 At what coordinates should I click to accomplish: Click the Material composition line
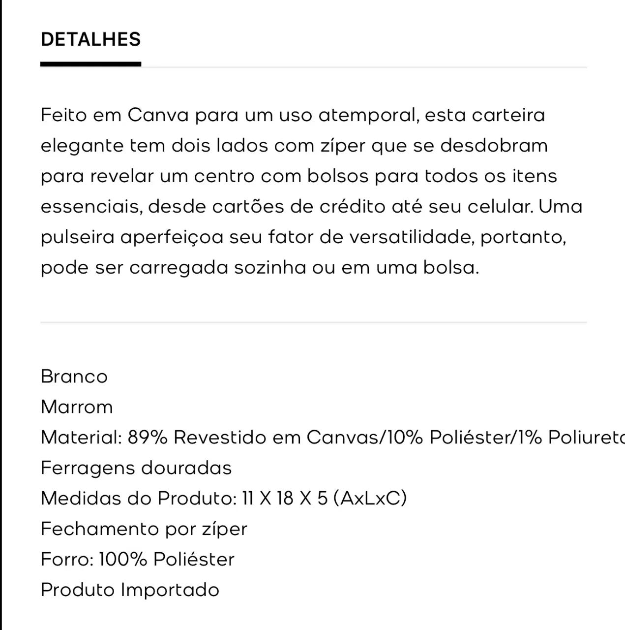coord(332,438)
